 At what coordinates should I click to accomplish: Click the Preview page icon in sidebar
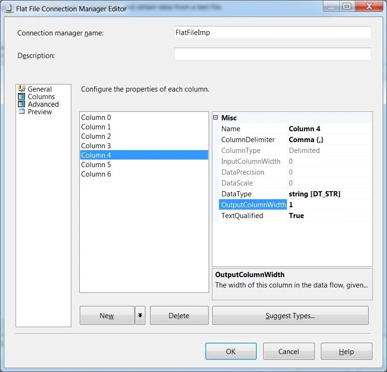23,111
